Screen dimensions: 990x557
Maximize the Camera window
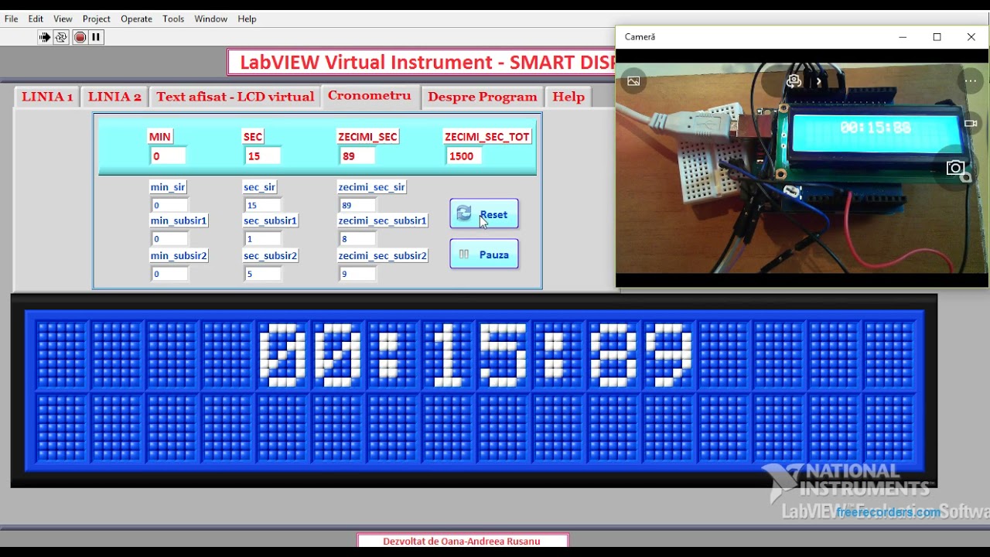(x=937, y=36)
